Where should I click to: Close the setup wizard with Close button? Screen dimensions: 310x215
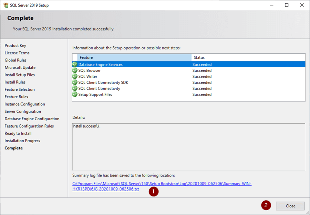(290, 206)
